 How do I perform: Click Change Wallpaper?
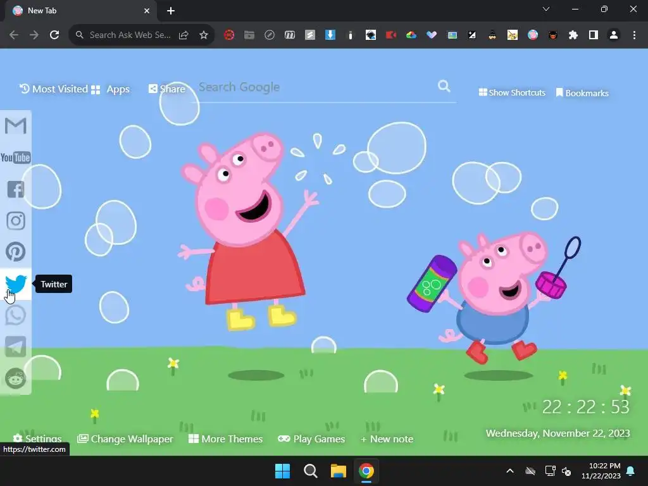[125, 439]
